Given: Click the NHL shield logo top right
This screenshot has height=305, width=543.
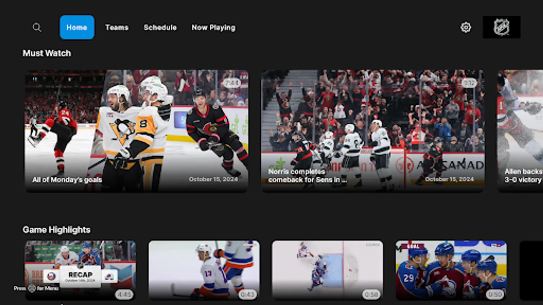Looking at the screenshot, I should 502,27.
